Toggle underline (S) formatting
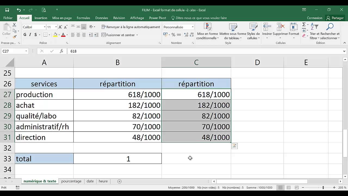This screenshot has height=196, width=348. click(x=35, y=35)
